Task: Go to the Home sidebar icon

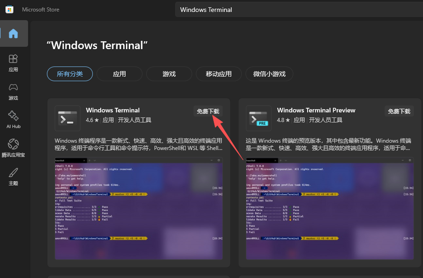Action: [13, 33]
